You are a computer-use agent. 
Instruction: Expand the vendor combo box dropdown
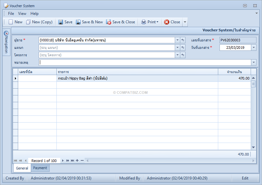coord(177,40)
